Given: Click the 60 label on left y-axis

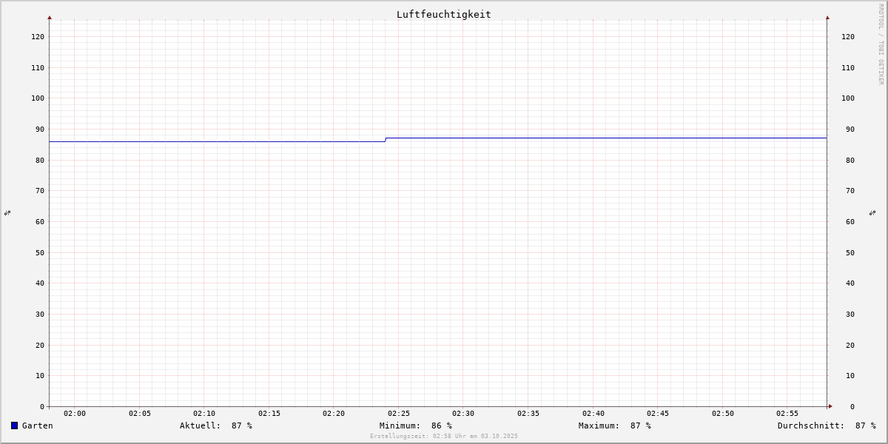Looking at the screenshot, I should point(40,222).
